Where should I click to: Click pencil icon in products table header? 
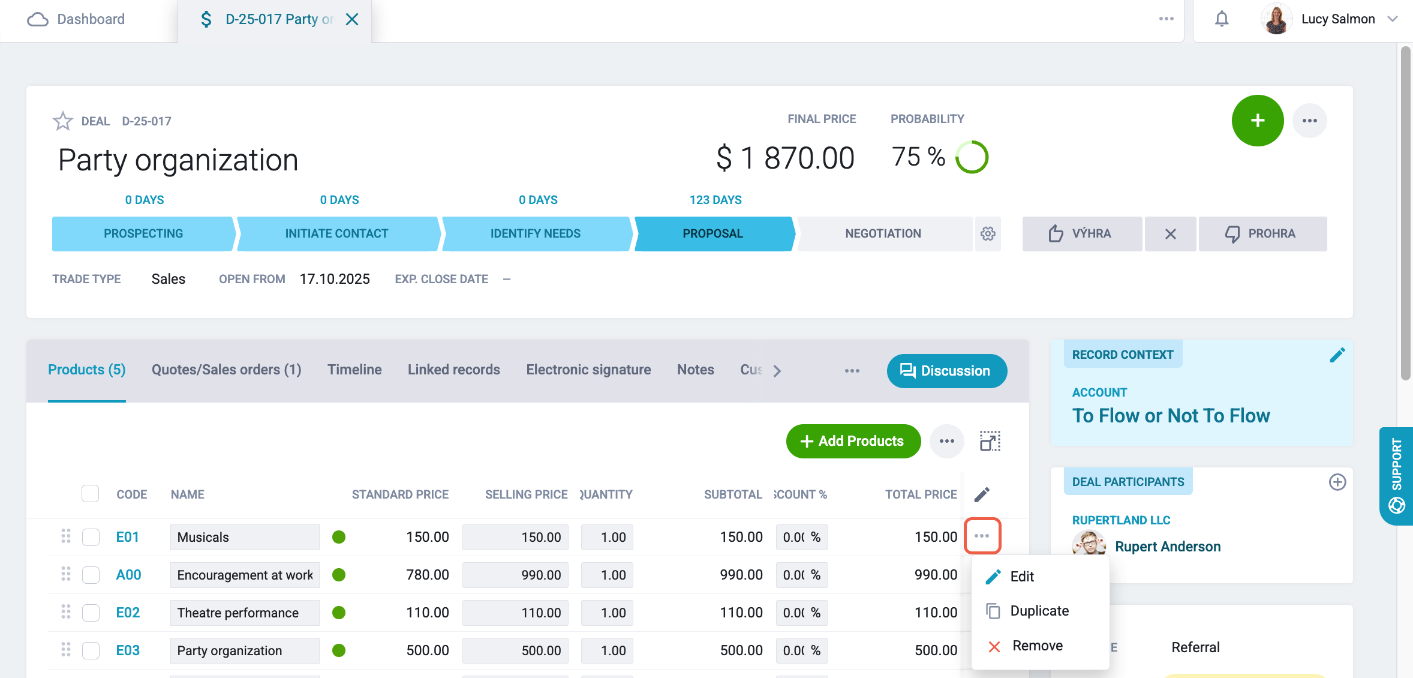coord(982,494)
